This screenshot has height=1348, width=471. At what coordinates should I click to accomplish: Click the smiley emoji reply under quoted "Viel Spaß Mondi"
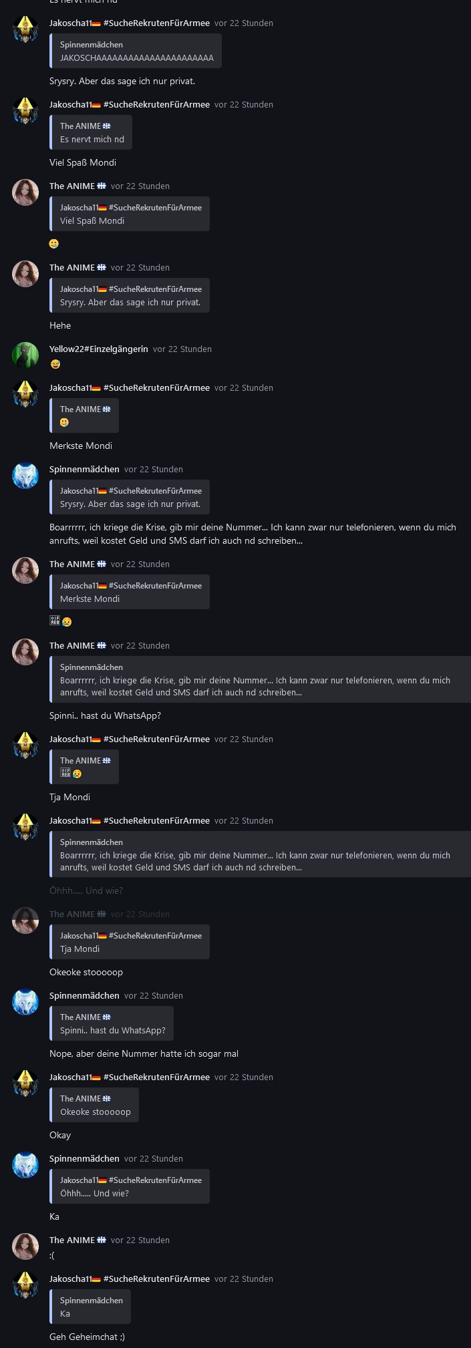(x=54, y=244)
